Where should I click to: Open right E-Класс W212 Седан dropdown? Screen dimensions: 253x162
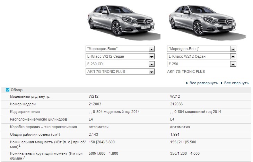point(201,56)
